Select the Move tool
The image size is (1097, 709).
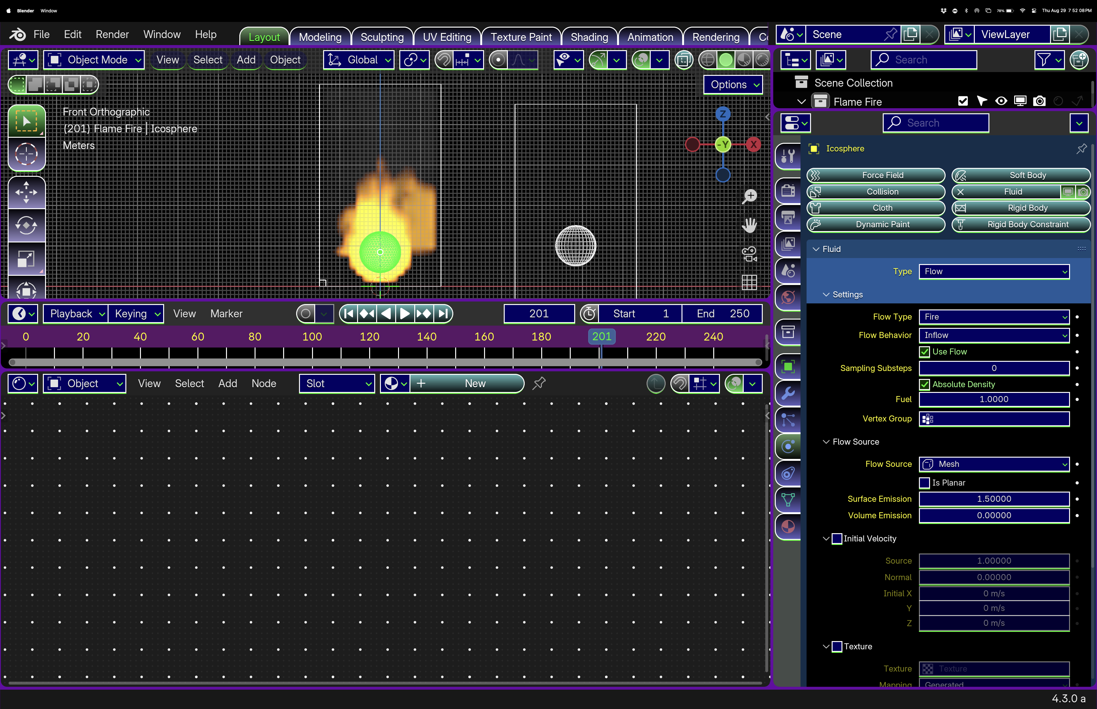[x=26, y=192]
